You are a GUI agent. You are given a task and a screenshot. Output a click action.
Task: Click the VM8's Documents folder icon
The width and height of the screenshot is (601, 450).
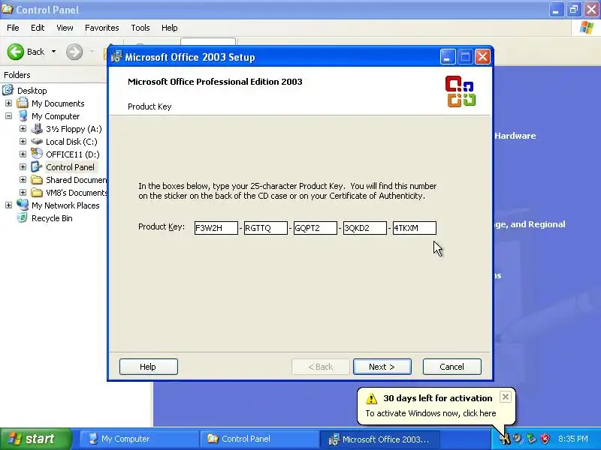coord(37,193)
